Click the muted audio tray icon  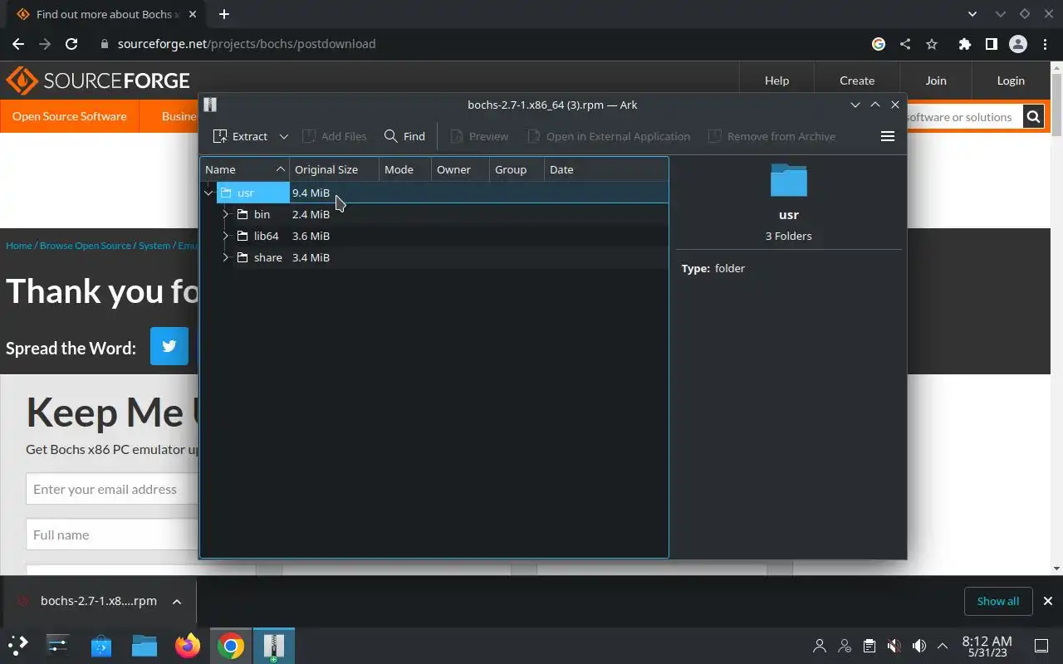(x=894, y=646)
